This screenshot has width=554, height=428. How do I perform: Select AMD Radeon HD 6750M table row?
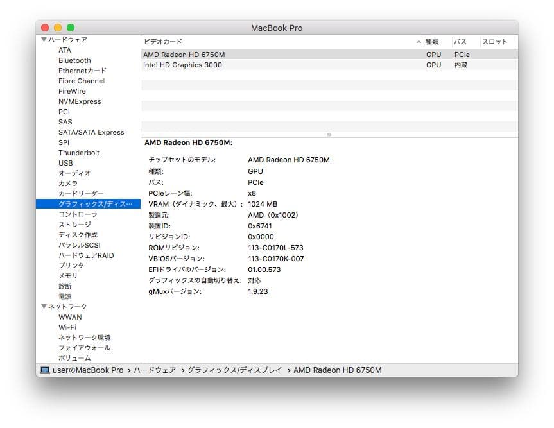(329, 55)
